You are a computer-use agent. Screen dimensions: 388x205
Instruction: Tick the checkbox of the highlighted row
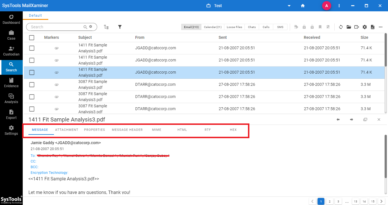pyautogui.click(x=32, y=72)
